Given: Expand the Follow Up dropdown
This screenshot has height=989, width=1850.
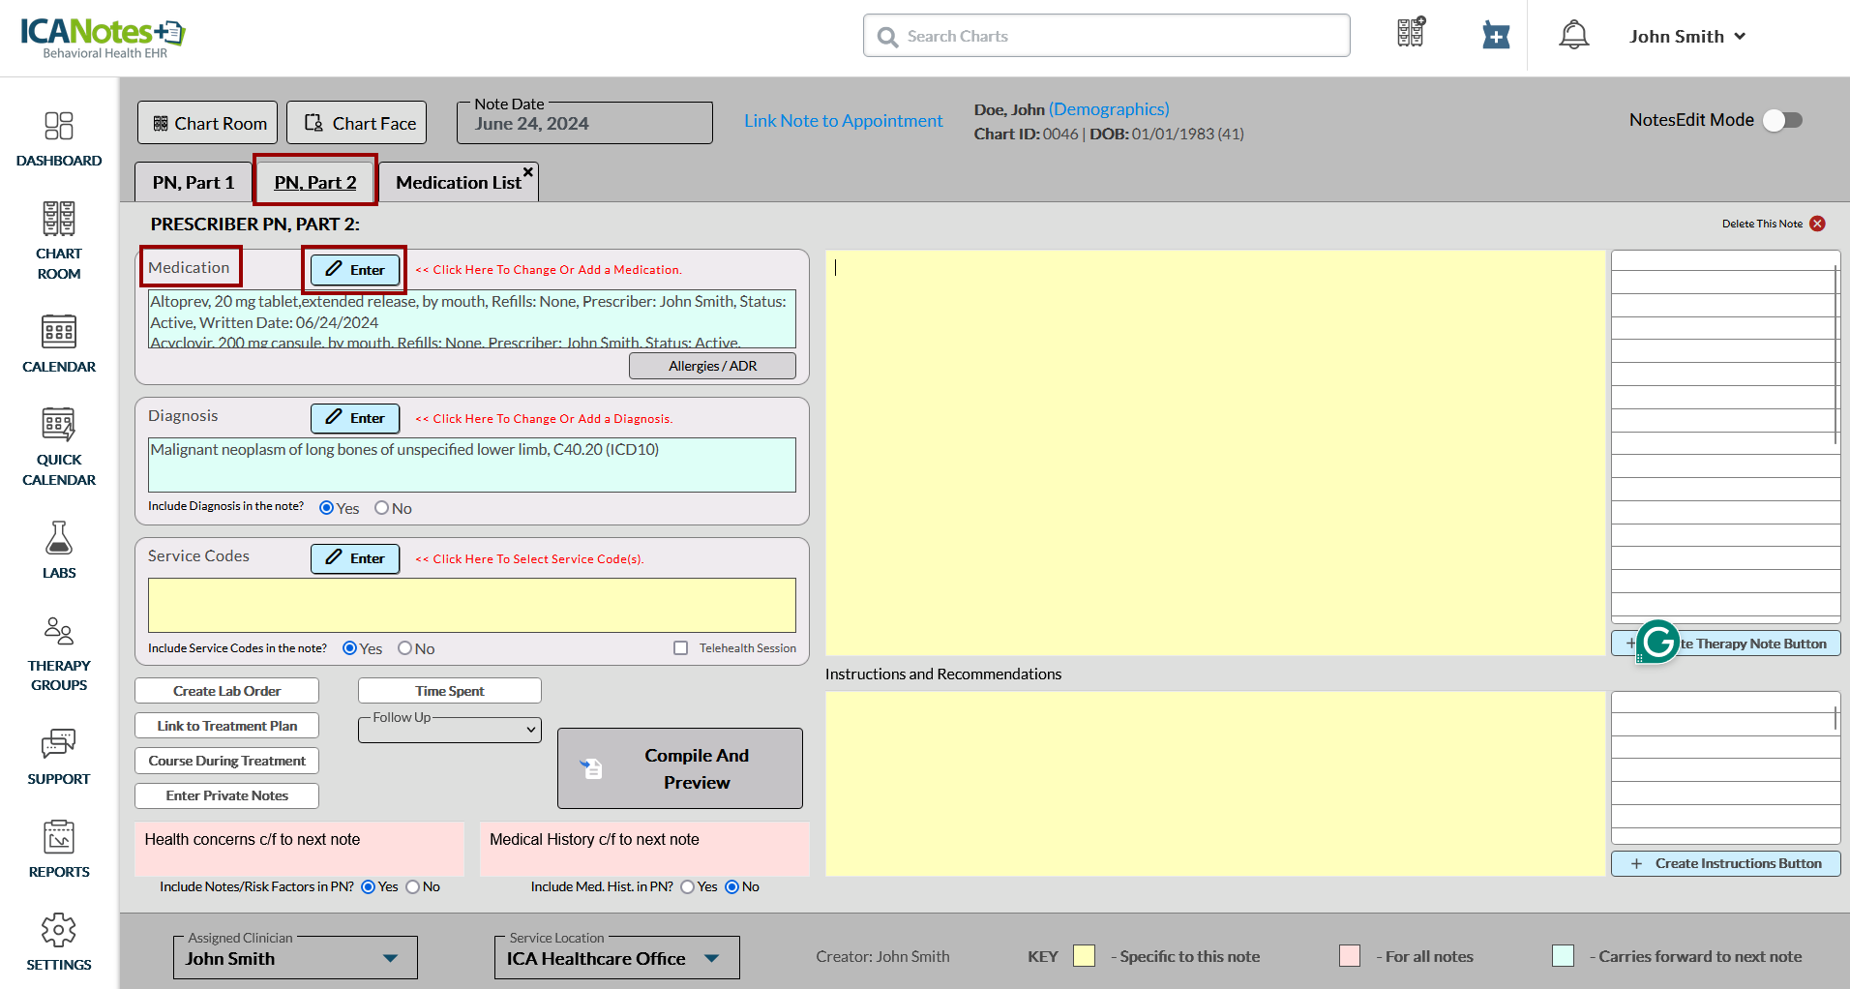Looking at the screenshot, I should (450, 730).
